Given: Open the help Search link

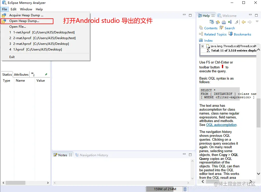Looking at the screenshot, I should pos(230,28).
